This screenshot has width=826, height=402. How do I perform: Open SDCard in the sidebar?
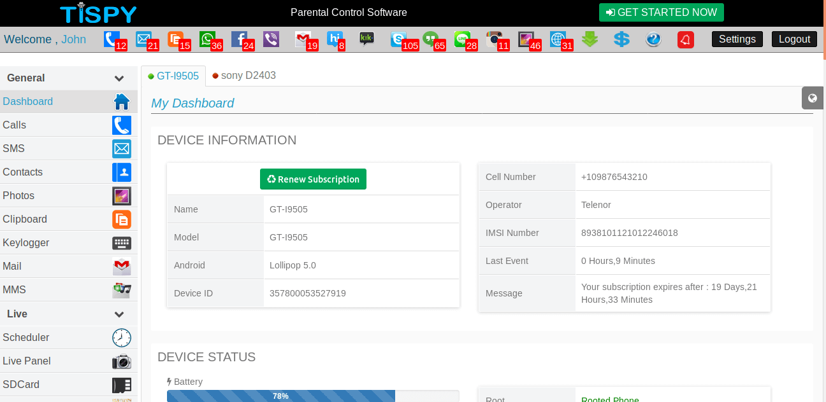pyautogui.click(x=69, y=385)
